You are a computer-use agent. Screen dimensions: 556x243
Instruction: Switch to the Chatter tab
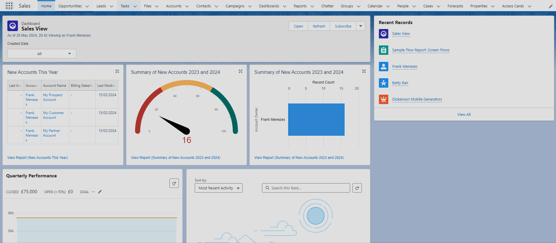tap(327, 6)
